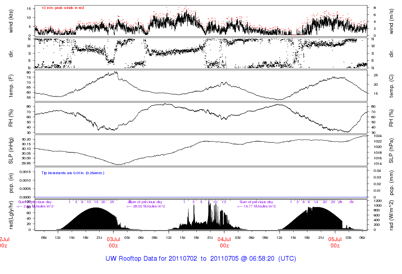Click the 'wind (m/s)' axis label
This screenshot has width=402, height=274.
(x=391, y=21)
